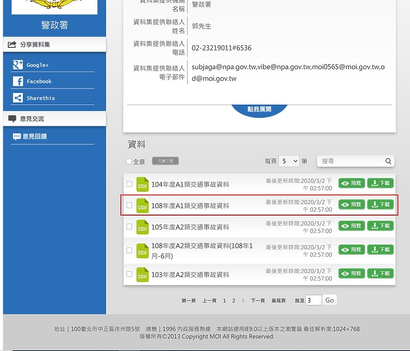Check the box for 104年度A1類交通事故資料
The height and width of the screenshot is (351, 410).
[129, 184]
